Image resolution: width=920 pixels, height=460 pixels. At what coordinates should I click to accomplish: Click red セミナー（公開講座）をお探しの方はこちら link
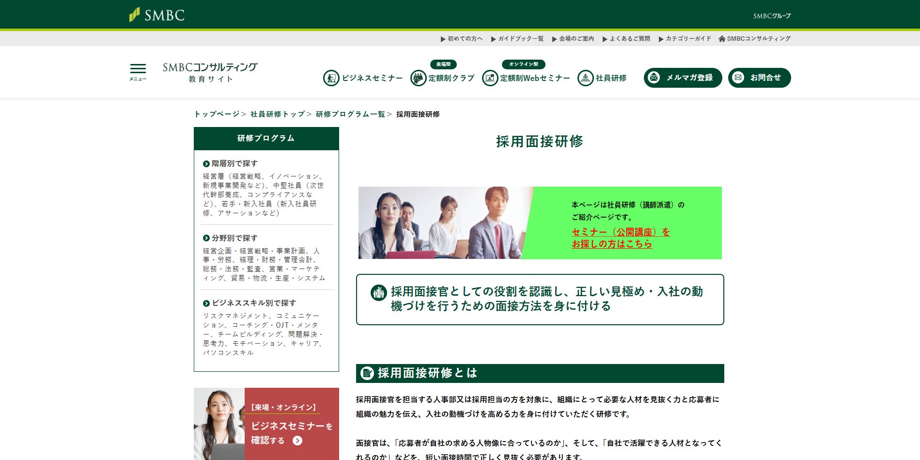(621, 238)
